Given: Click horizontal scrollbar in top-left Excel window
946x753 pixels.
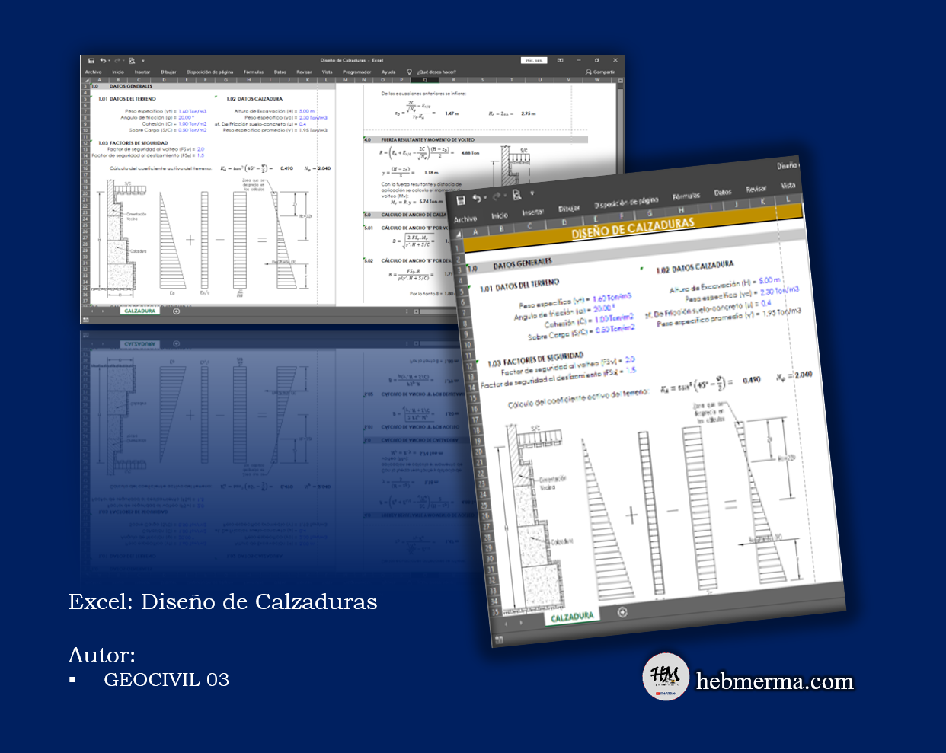Looking at the screenshot, I should tap(434, 311).
